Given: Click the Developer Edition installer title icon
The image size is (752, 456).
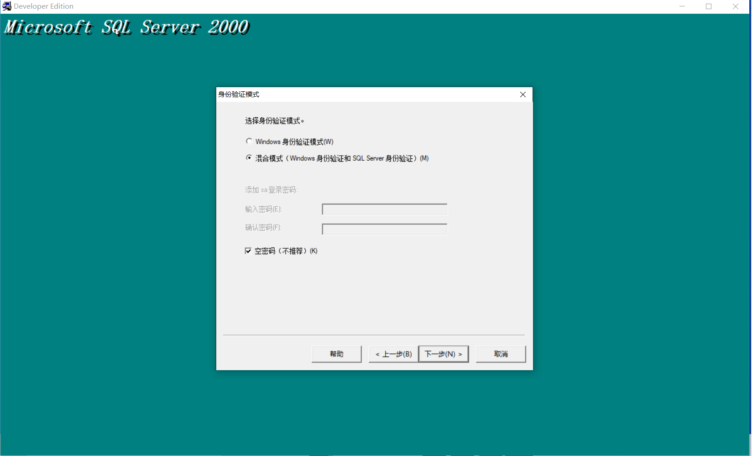Looking at the screenshot, I should click(7, 6).
